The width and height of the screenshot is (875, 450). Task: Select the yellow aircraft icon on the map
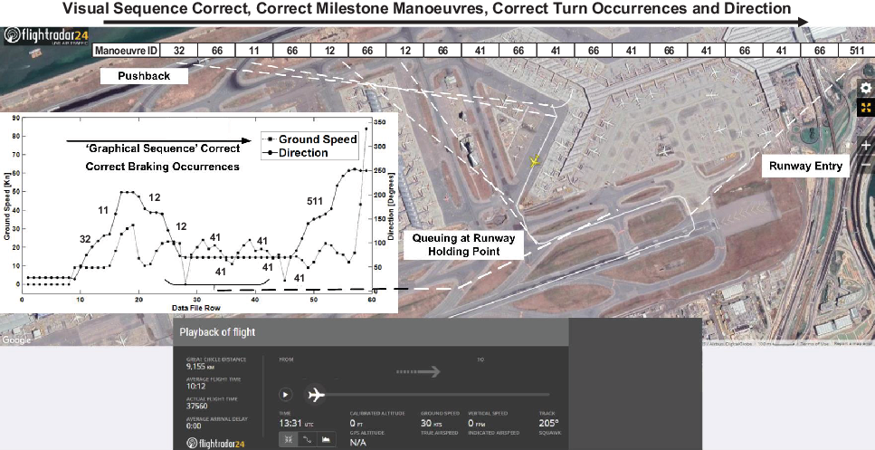coord(535,160)
